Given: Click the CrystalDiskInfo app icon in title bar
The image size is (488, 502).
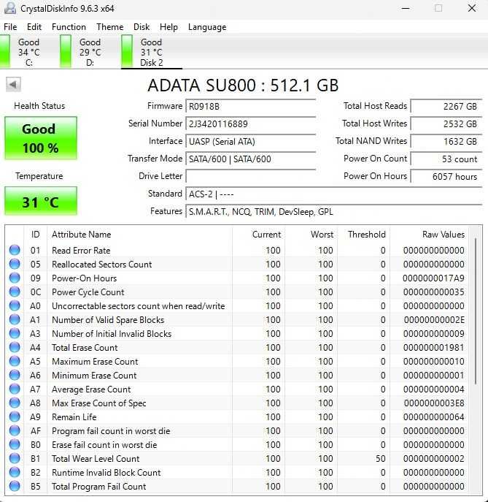Looking at the screenshot, I should click(x=10, y=8).
